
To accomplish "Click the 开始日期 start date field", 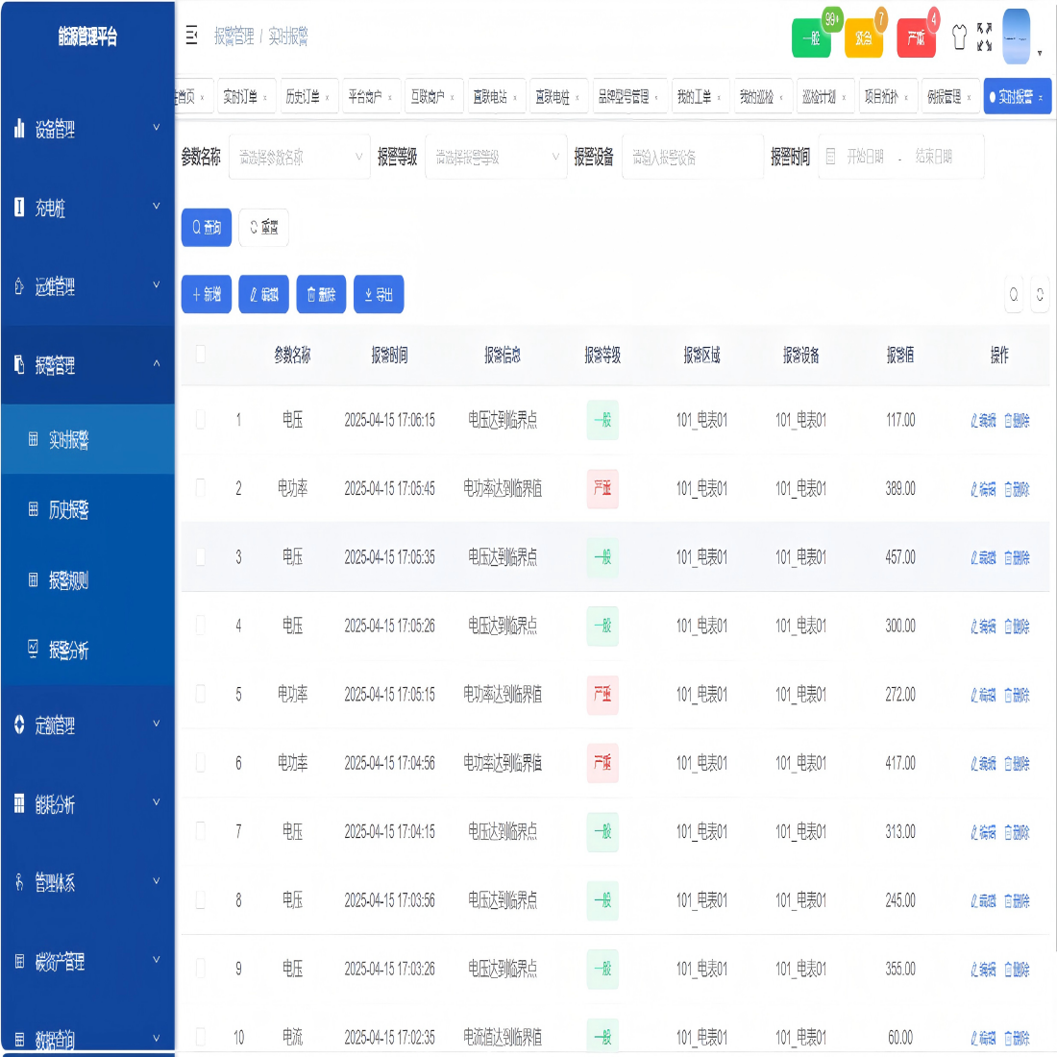I will (x=865, y=158).
